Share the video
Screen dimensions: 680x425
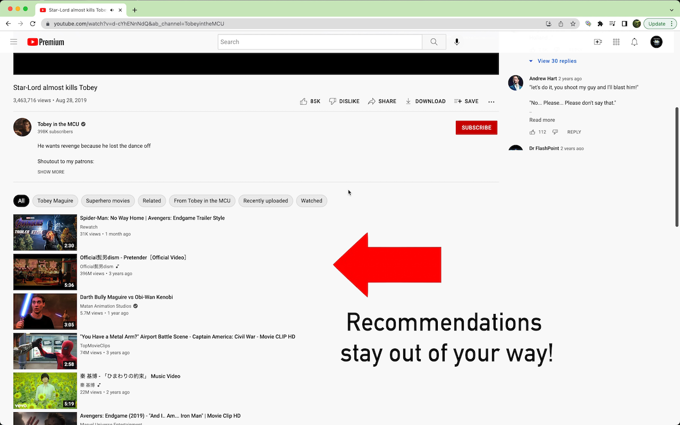click(382, 101)
